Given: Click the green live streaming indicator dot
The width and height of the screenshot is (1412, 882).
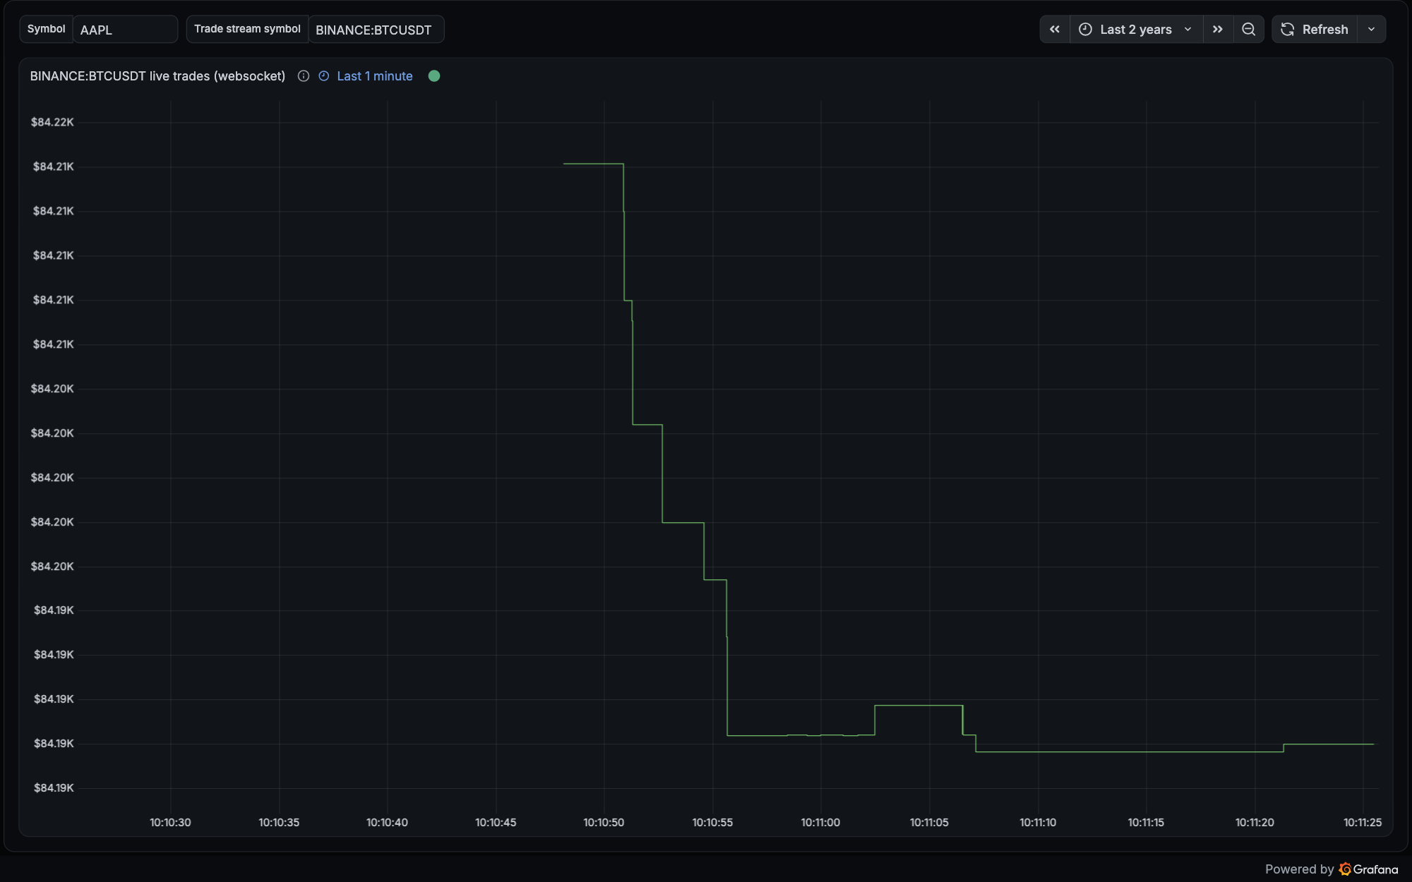Looking at the screenshot, I should [x=434, y=76].
